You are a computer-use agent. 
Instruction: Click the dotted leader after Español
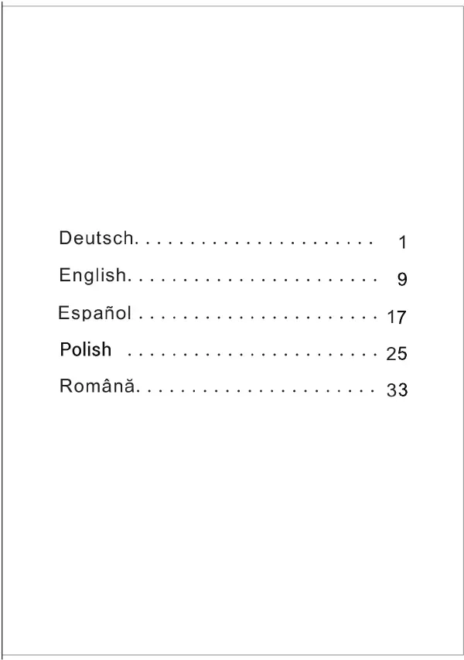coord(258,317)
